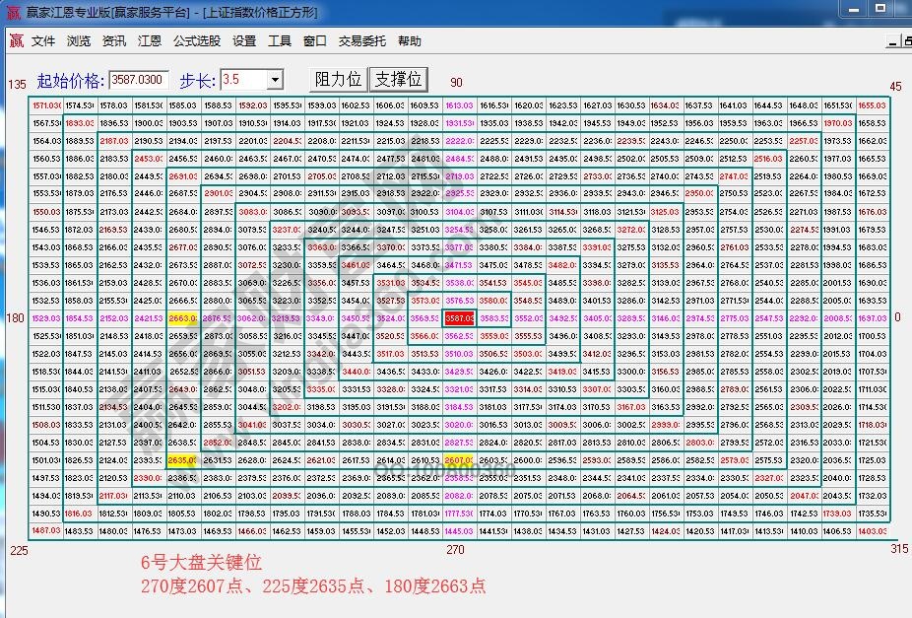Click the 起始价格 price input field
The height and width of the screenshot is (618, 912).
tap(138, 79)
